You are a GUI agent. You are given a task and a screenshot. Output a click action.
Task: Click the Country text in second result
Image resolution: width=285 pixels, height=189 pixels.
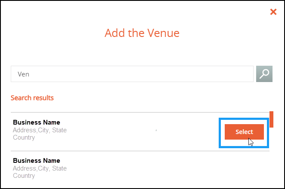tap(24, 176)
